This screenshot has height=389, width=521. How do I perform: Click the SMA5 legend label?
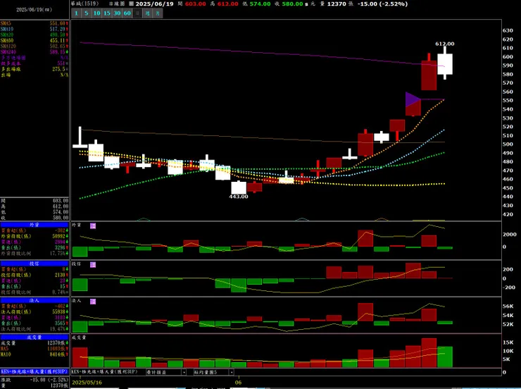[x=6, y=23]
